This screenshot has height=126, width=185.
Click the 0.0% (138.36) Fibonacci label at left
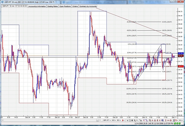click(132, 44)
